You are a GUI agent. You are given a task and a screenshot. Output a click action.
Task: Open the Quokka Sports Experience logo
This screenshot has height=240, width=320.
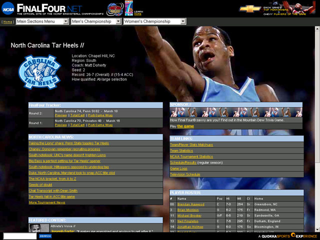[291, 235]
